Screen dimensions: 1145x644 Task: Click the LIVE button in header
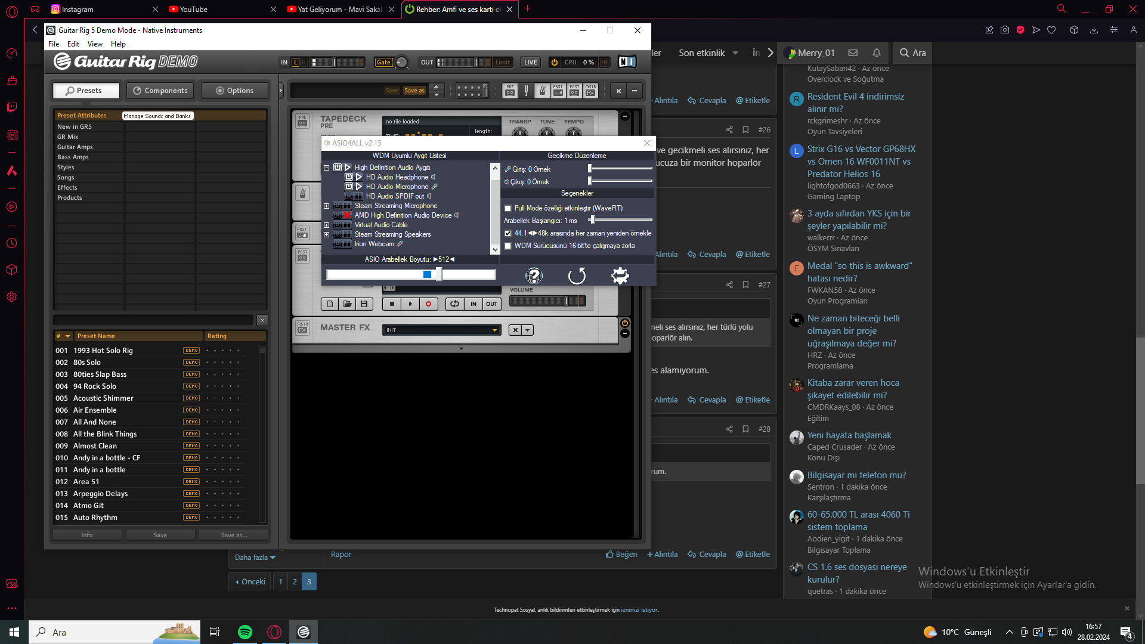click(530, 63)
